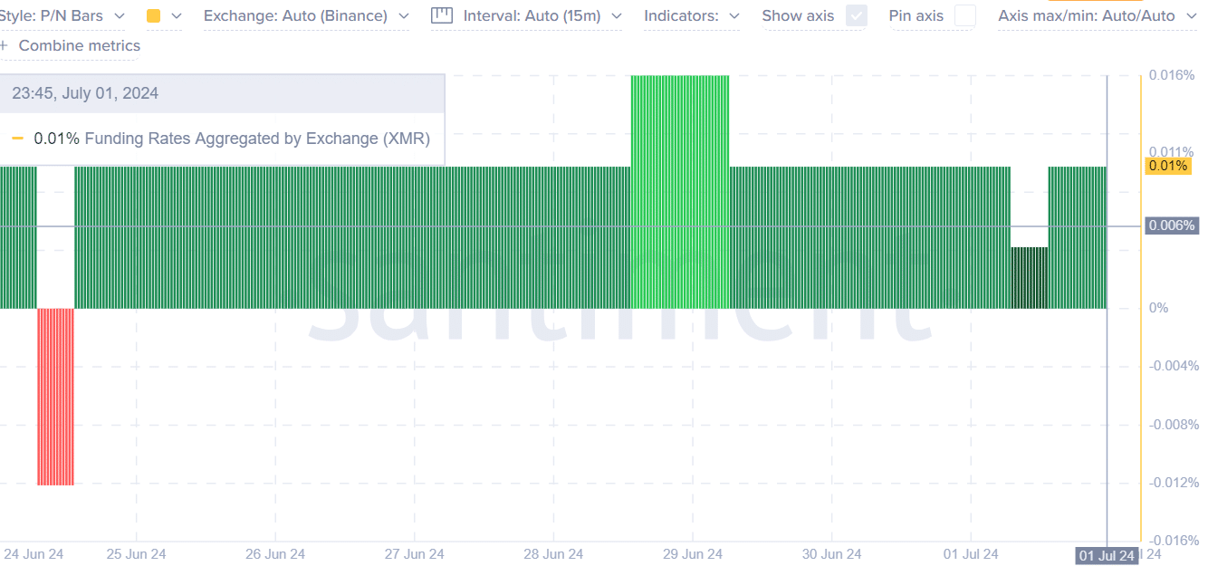The image size is (1208, 566).
Task: Click the yellow 0.01% axis value badge
Action: [x=1167, y=166]
